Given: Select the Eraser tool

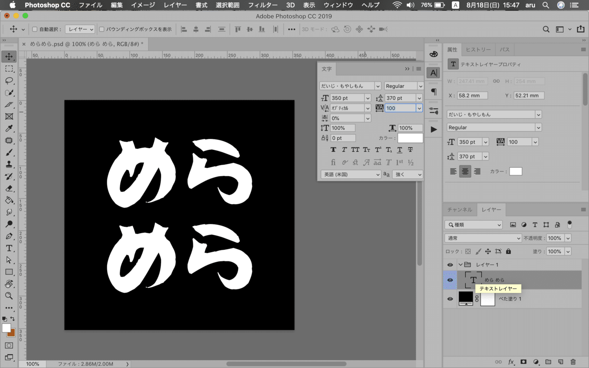Looking at the screenshot, I should (9, 188).
